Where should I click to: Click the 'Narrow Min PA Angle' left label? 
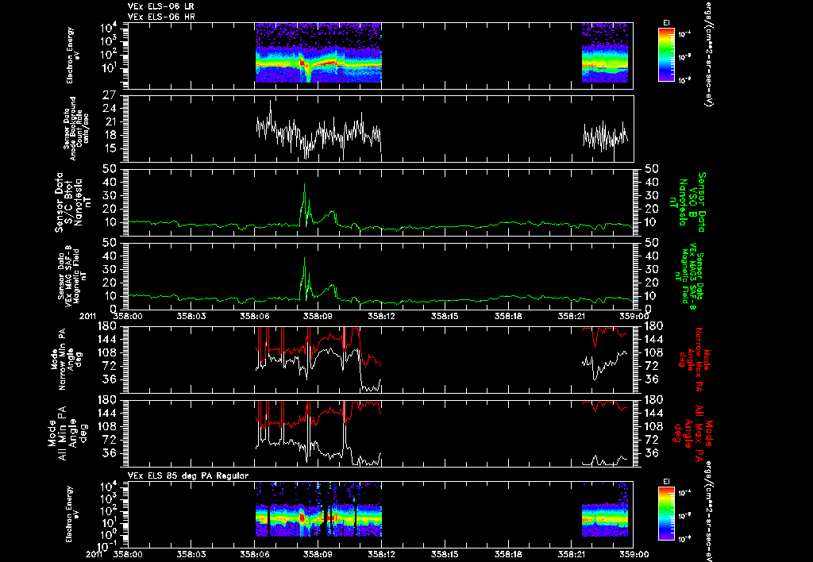tap(65, 359)
